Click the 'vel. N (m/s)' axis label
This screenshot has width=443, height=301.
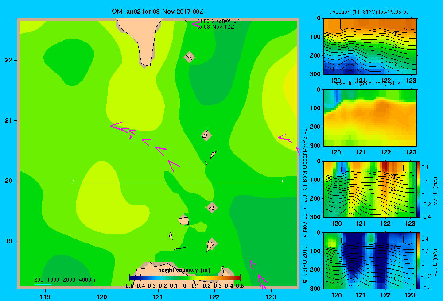tap(435, 191)
